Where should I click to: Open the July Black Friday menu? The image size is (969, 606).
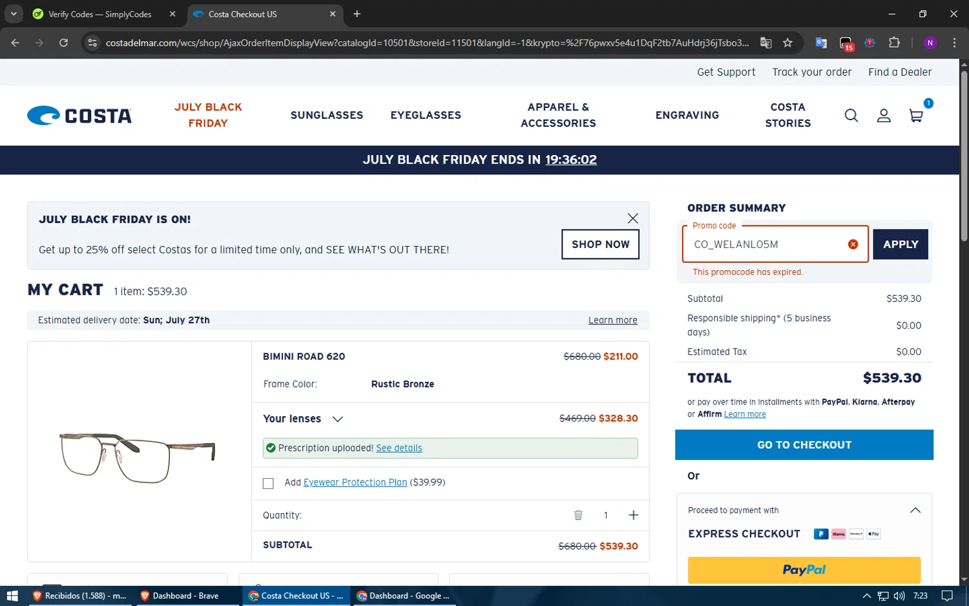(x=208, y=115)
